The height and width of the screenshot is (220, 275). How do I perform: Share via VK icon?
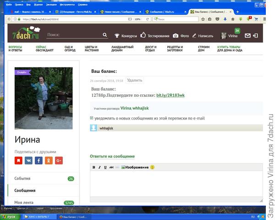click(28, 160)
